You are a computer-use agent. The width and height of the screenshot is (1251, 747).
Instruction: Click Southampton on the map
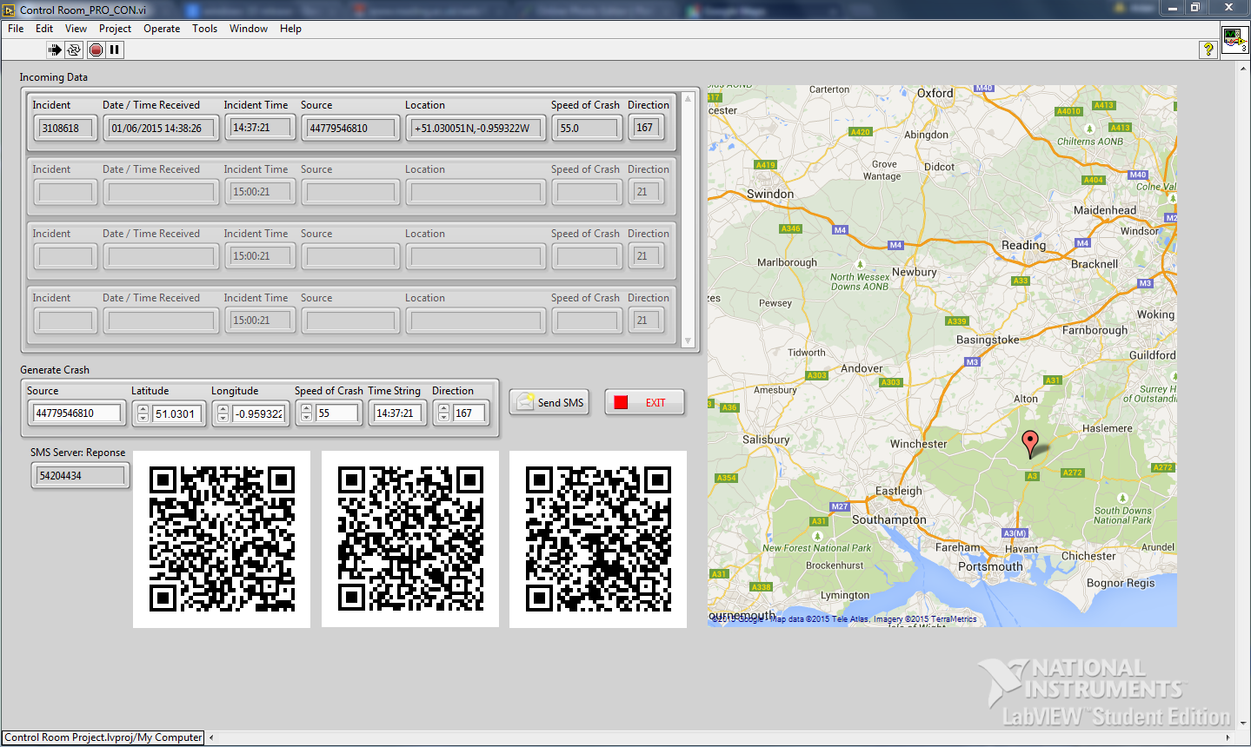[x=888, y=519]
